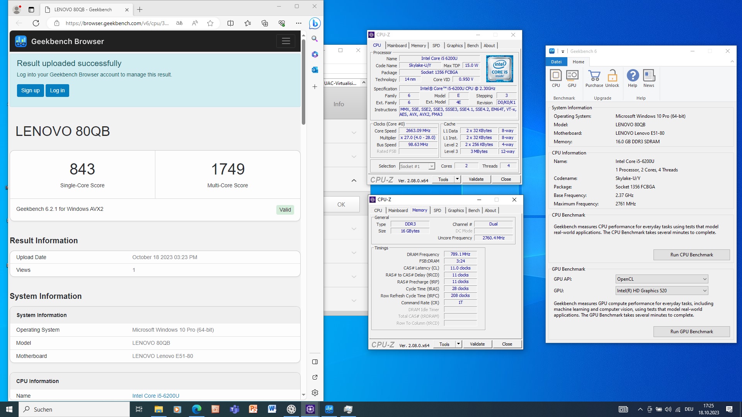Click OK in the background dialog
The height and width of the screenshot is (417, 742).
(x=341, y=205)
